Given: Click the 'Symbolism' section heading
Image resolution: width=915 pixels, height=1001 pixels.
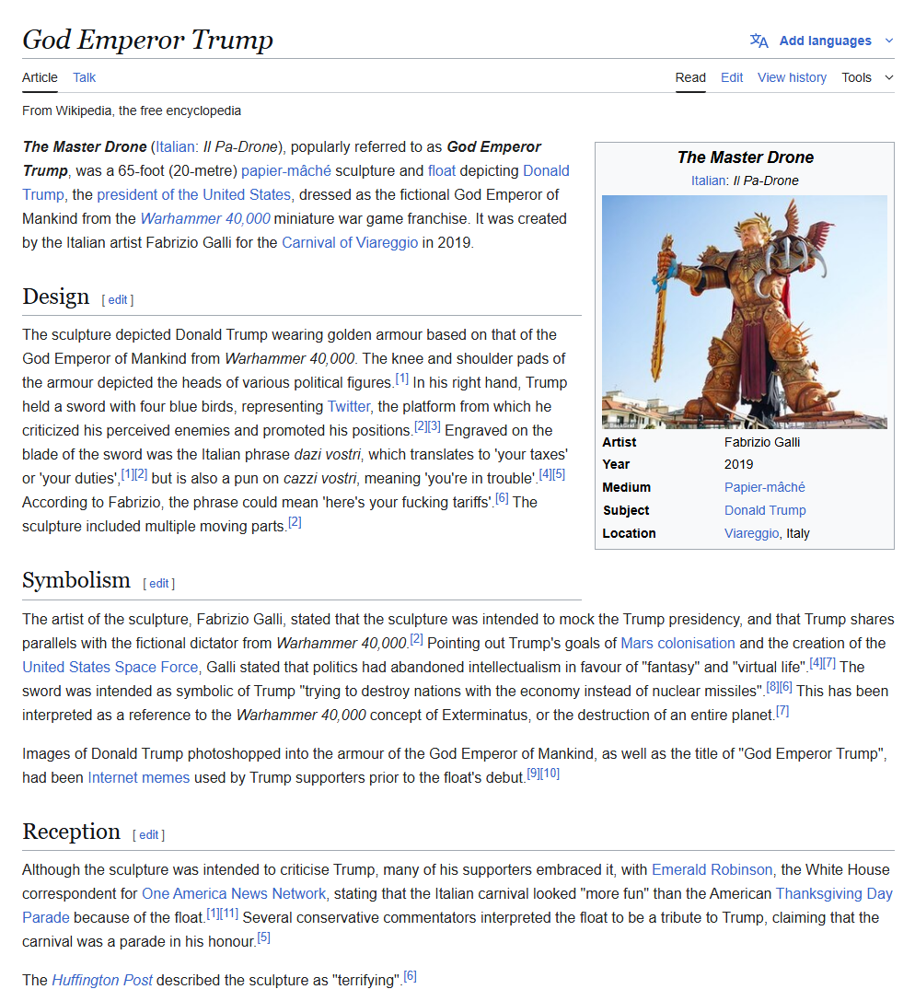Looking at the screenshot, I should tap(75, 580).
